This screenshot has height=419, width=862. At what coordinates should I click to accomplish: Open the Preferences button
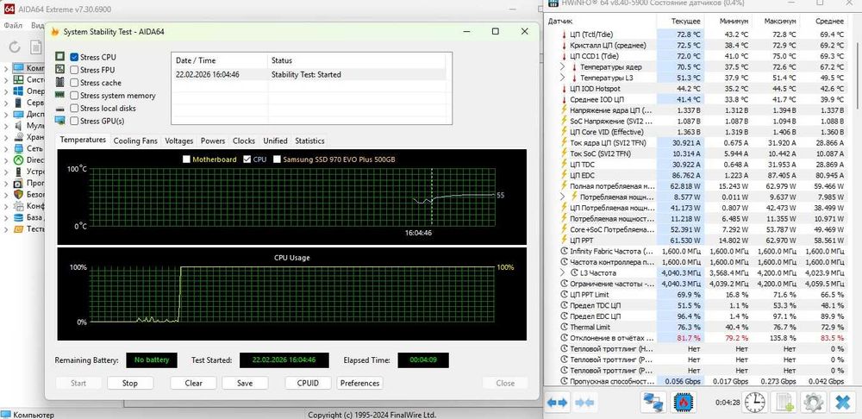359,384
